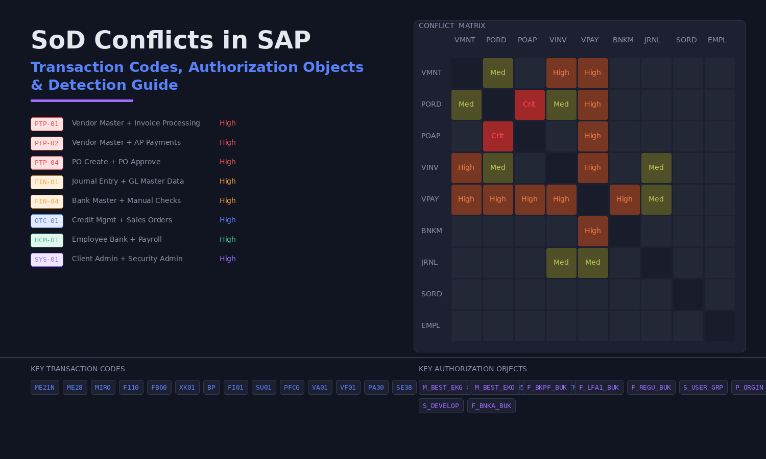The image size is (766, 459).
Task: Select the SE38 ABAP editor code
Action: (404, 387)
